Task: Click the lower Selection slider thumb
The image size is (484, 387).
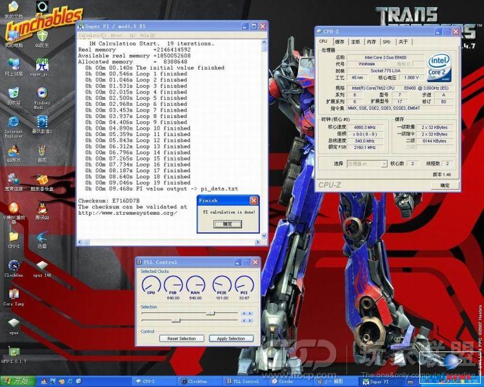Action: tap(176, 321)
